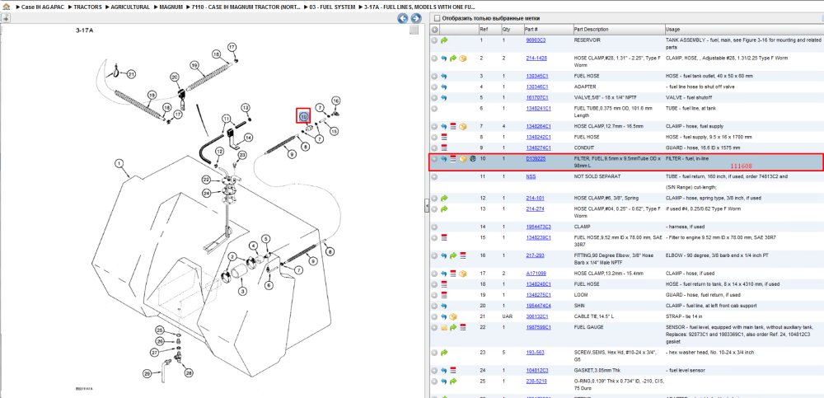
Task: Click box icon for part A171099
Action: click(x=462, y=274)
